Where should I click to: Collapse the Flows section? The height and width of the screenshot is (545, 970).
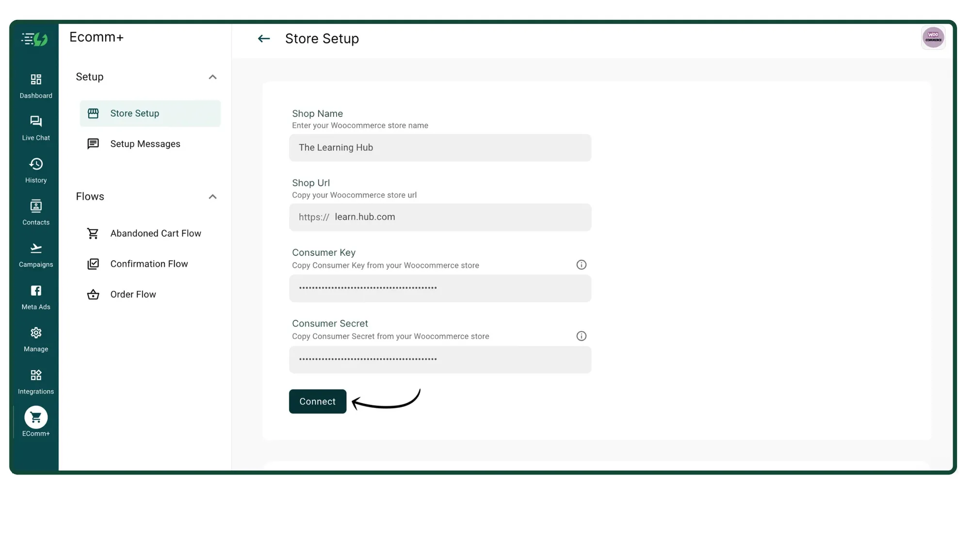point(212,197)
